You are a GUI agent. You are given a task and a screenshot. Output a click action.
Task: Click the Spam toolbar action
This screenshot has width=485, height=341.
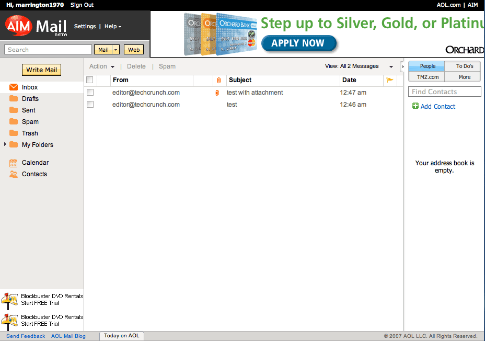tap(167, 66)
